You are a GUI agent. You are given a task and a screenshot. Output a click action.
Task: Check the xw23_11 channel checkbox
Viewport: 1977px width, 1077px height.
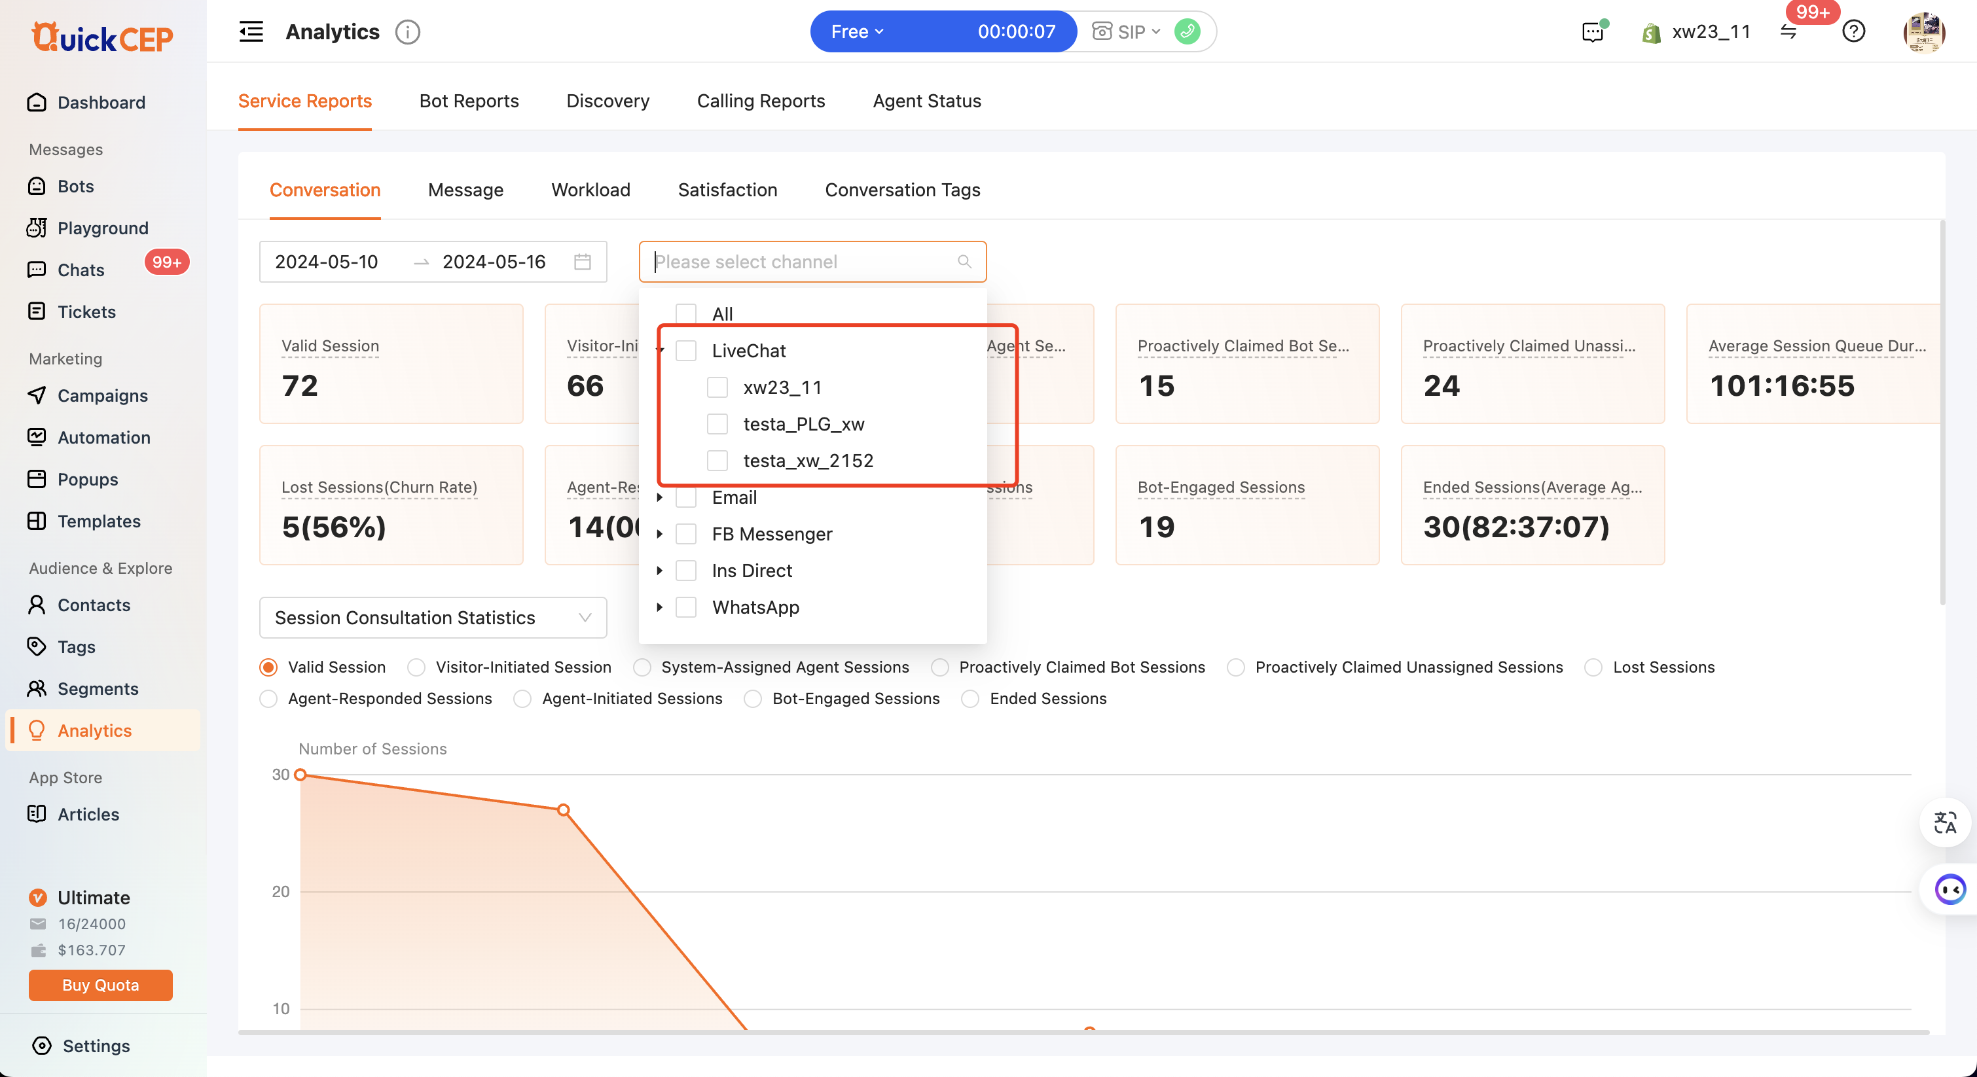coord(717,387)
